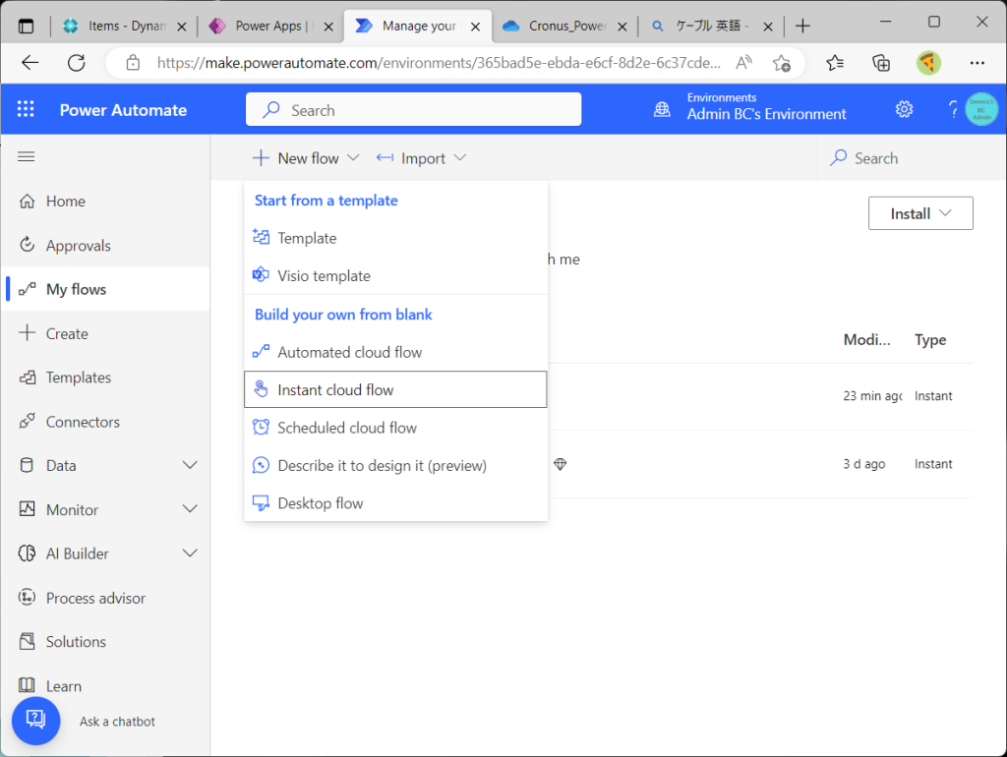Choose Template from the menu
Viewport: 1007px width, 757px height.
(x=395, y=238)
